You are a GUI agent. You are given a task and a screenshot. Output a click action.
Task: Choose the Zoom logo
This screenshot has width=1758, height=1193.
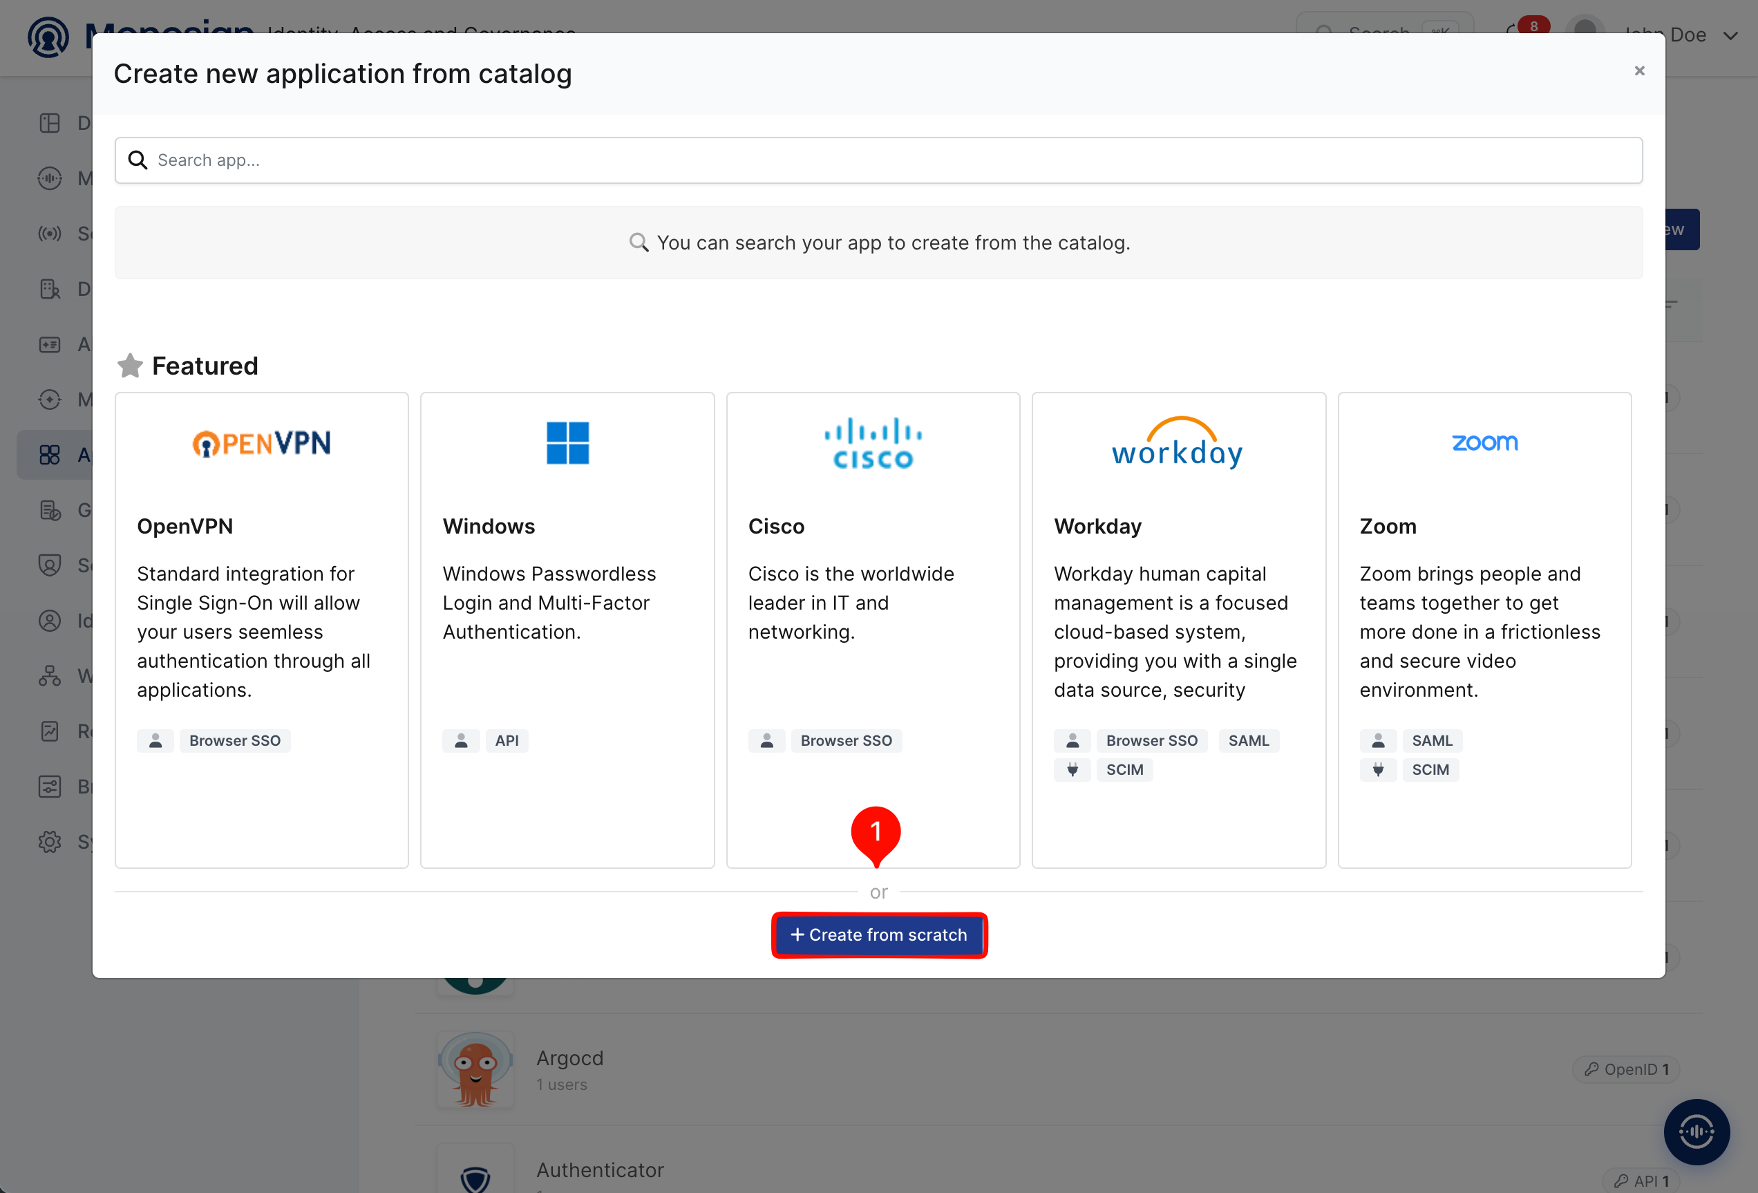click(x=1484, y=442)
